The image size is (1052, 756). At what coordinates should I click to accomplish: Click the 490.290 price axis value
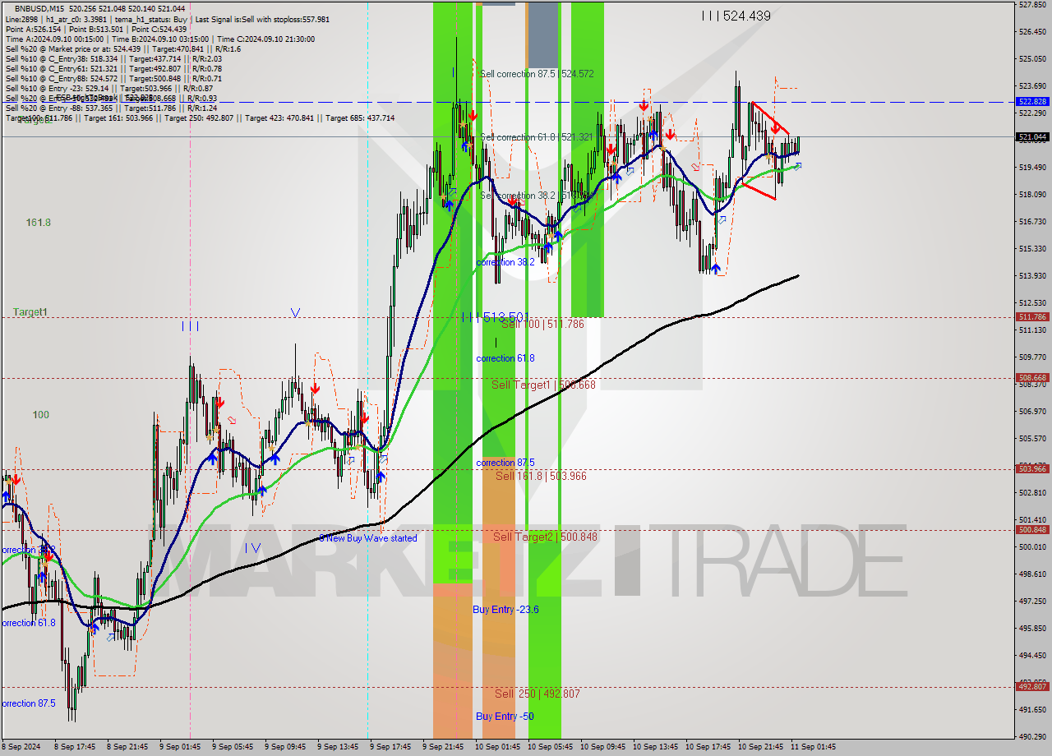pyautogui.click(x=1032, y=736)
